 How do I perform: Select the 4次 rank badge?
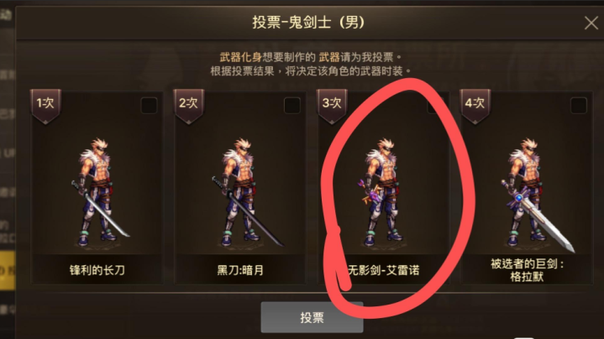point(475,107)
